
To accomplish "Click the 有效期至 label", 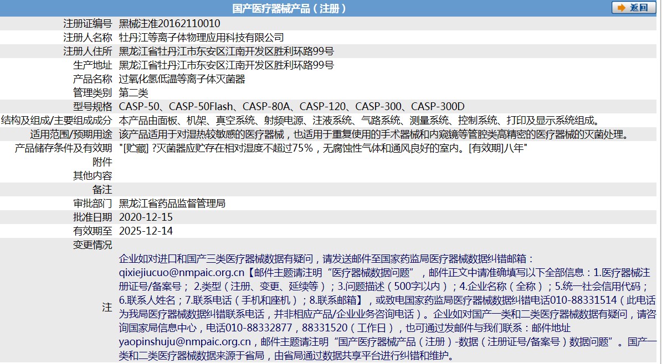I will tap(93, 231).
